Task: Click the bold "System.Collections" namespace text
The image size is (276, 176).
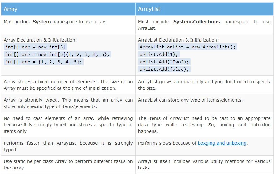Action: 196,22
